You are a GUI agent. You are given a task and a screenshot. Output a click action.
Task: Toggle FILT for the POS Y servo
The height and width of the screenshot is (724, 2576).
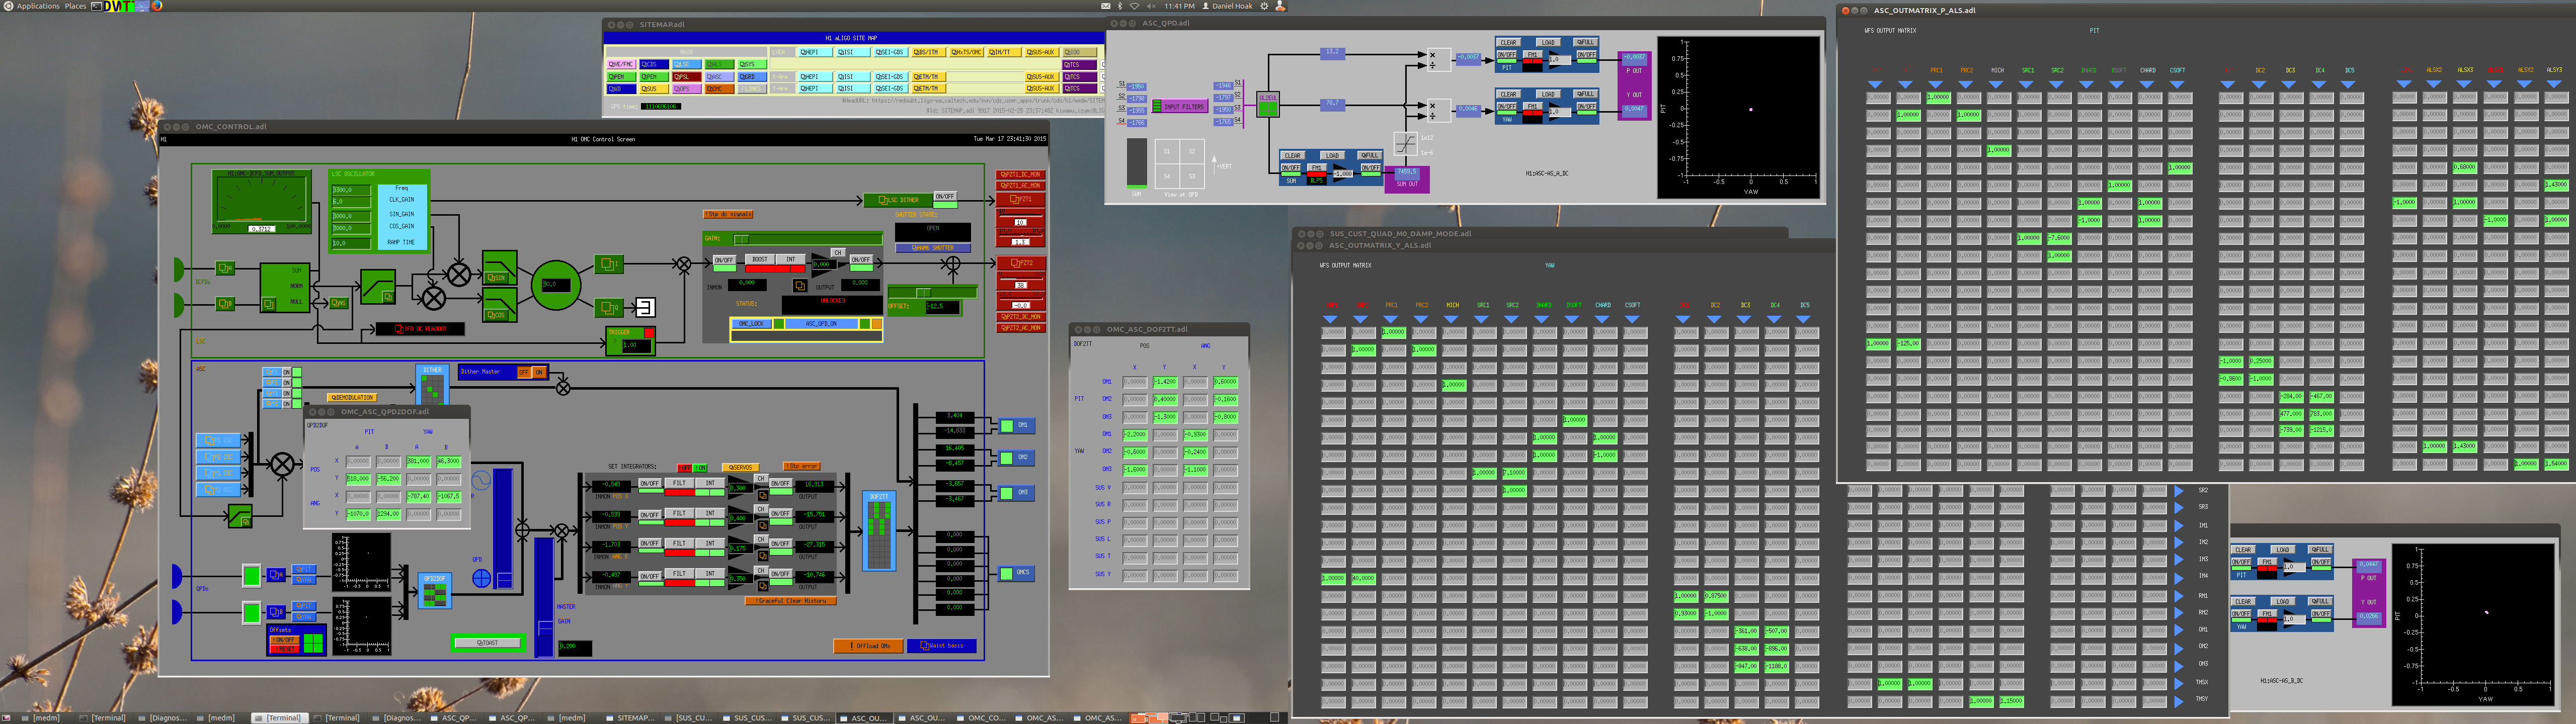point(680,513)
